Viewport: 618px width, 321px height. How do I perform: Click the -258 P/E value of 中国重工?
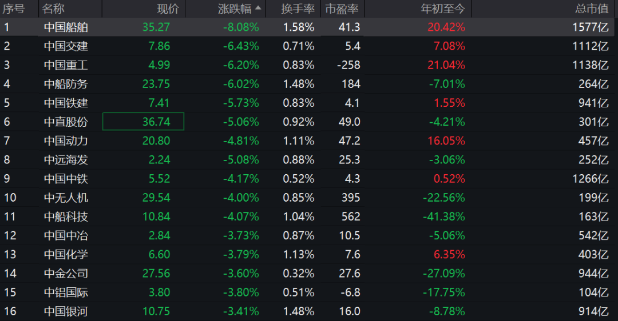click(348, 65)
